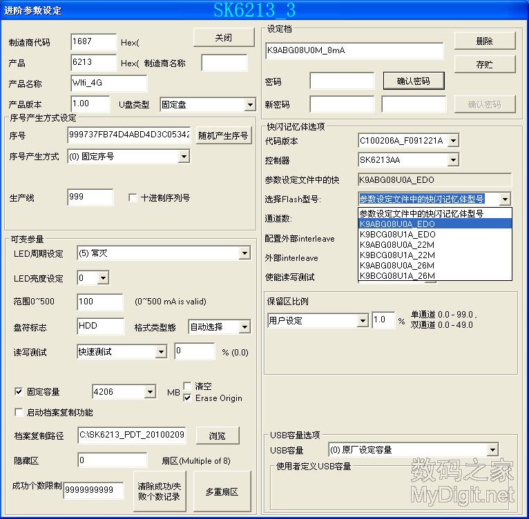Click the 产品 field with 6213
This screenshot has width=529, height=519.
94,63
